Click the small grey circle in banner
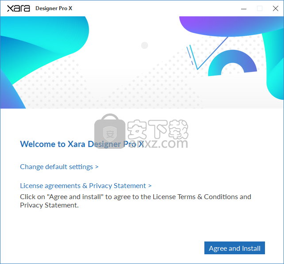 [x=145, y=45]
